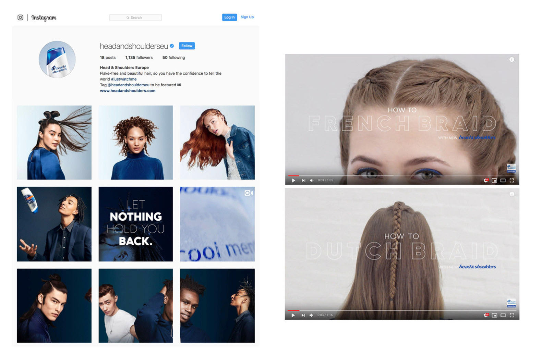Mute the French Braid video
The image size is (553, 355).
click(x=312, y=180)
